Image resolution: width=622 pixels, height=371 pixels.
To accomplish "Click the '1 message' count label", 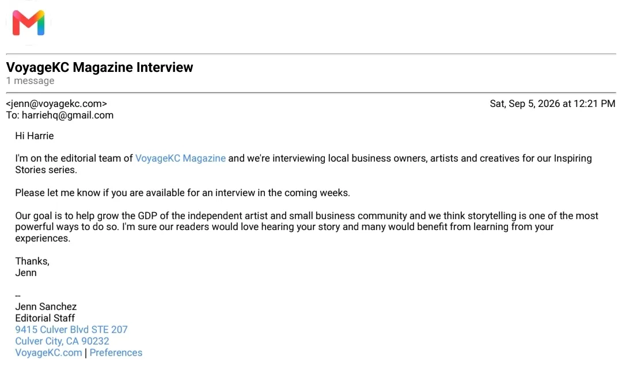I will click(30, 81).
